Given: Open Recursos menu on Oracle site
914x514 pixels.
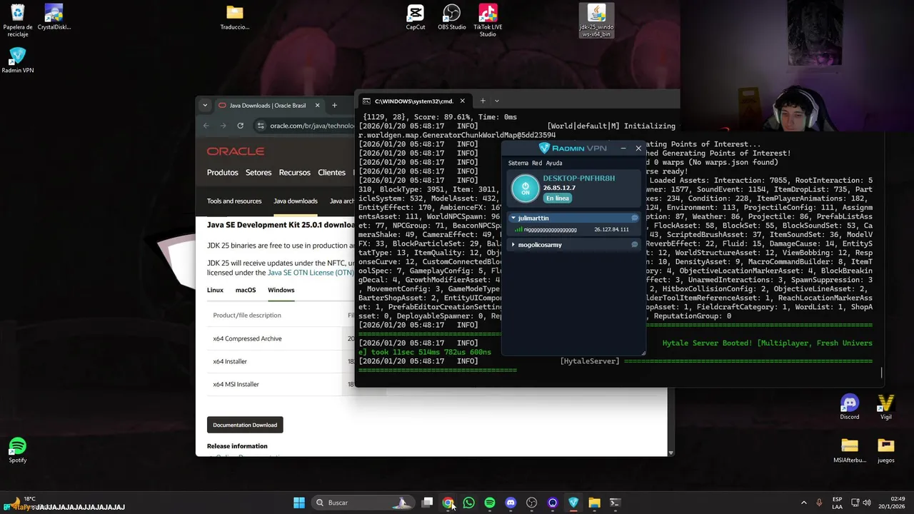Looking at the screenshot, I should (295, 172).
